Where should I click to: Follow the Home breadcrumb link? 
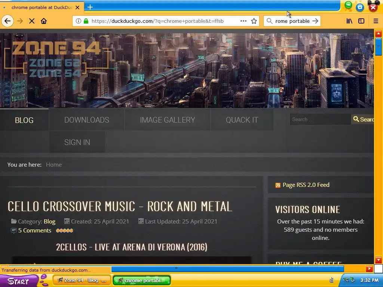tap(54, 165)
